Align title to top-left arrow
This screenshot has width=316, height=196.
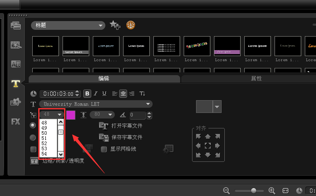[x=198, y=136]
